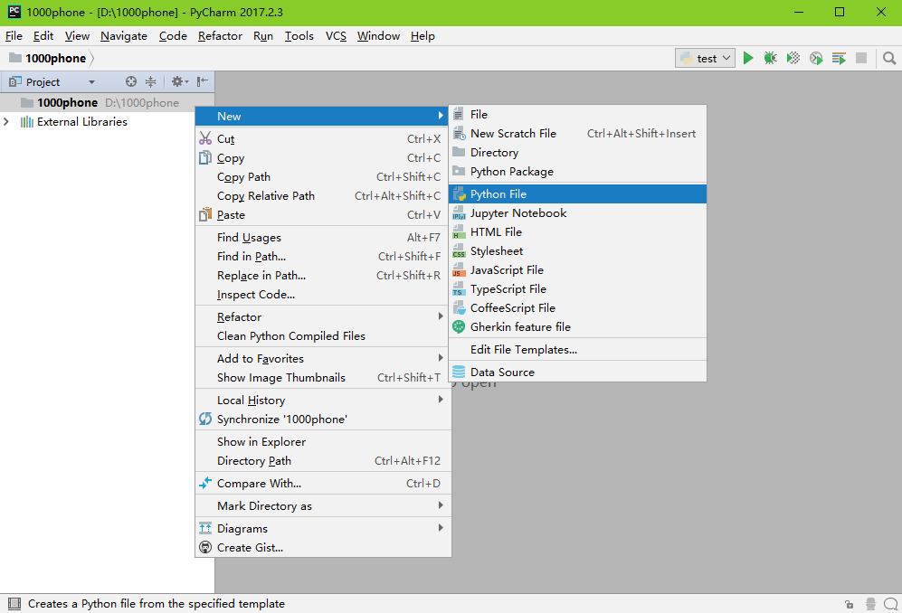This screenshot has height=613, width=902.
Task: Select Stylesheet in New submenu
Action: 577,250
